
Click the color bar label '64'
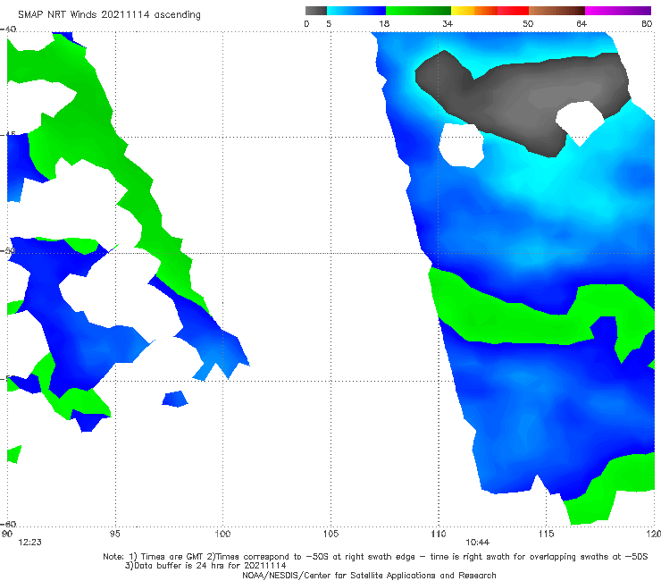(582, 24)
